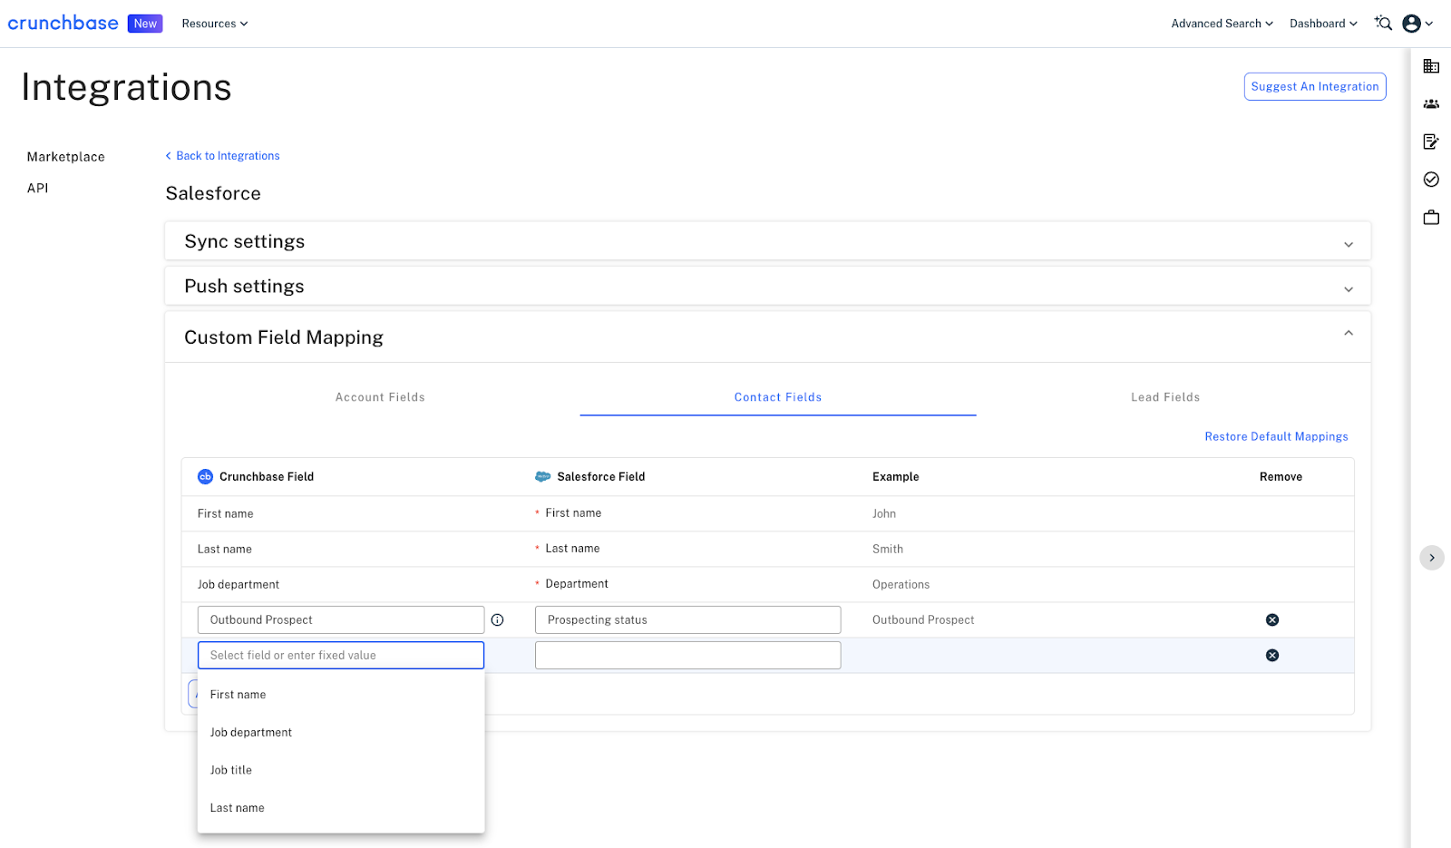Click Restore Default Mappings link
This screenshot has height=848, width=1451.
point(1276,437)
